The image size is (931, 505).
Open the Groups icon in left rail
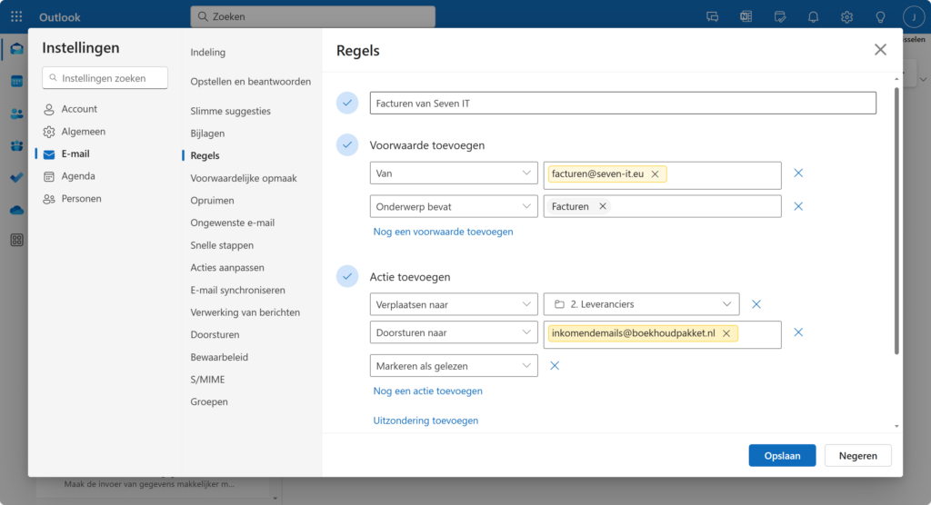[16, 145]
